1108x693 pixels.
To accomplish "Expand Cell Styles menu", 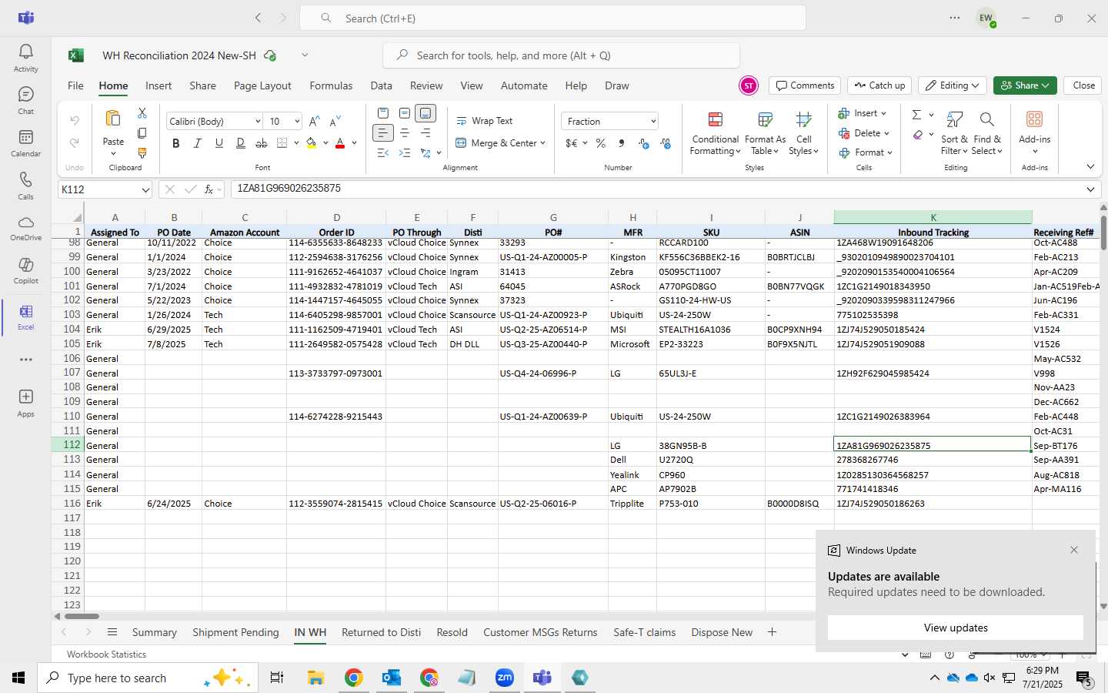I will [x=804, y=133].
